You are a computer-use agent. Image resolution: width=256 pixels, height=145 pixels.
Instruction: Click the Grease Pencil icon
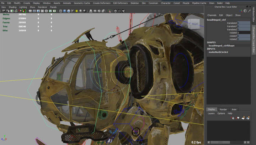click(24, 11)
